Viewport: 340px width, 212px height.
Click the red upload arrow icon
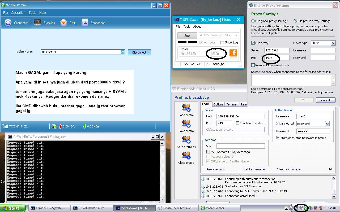point(60,126)
